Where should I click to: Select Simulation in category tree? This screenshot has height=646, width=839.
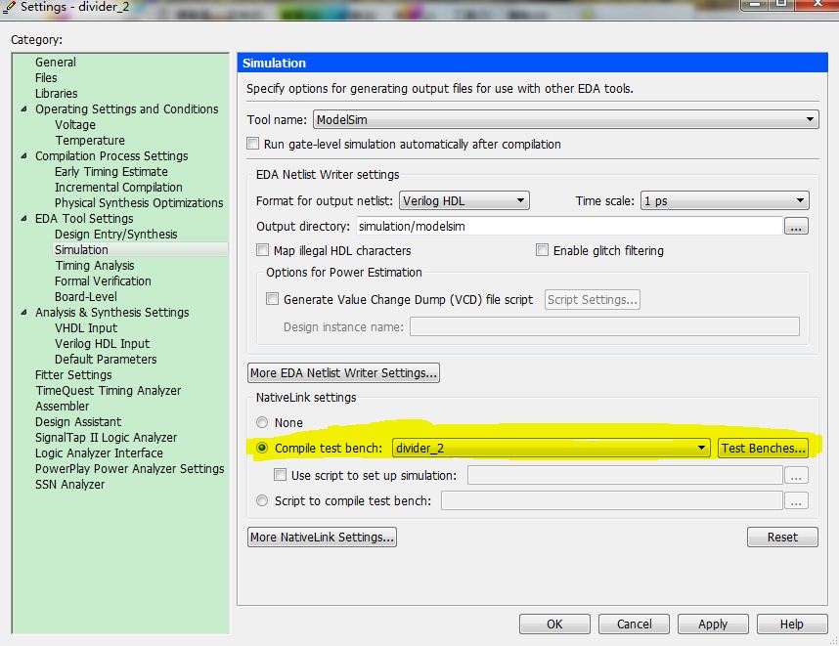[81, 250]
